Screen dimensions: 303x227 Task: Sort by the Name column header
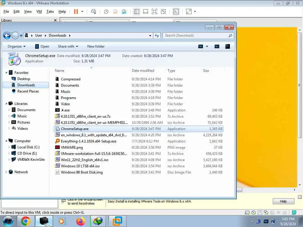point(59,71)
